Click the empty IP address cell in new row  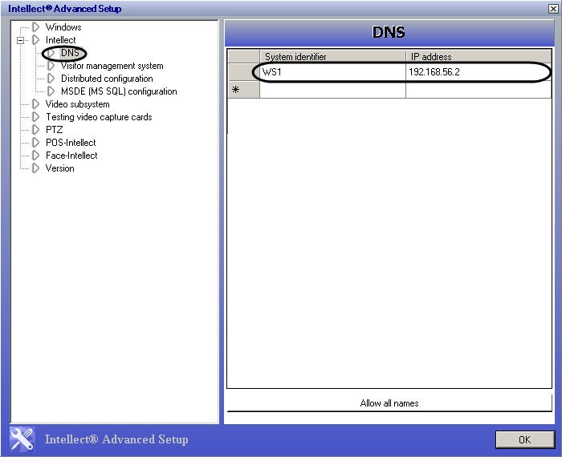(x=479, y=90)
